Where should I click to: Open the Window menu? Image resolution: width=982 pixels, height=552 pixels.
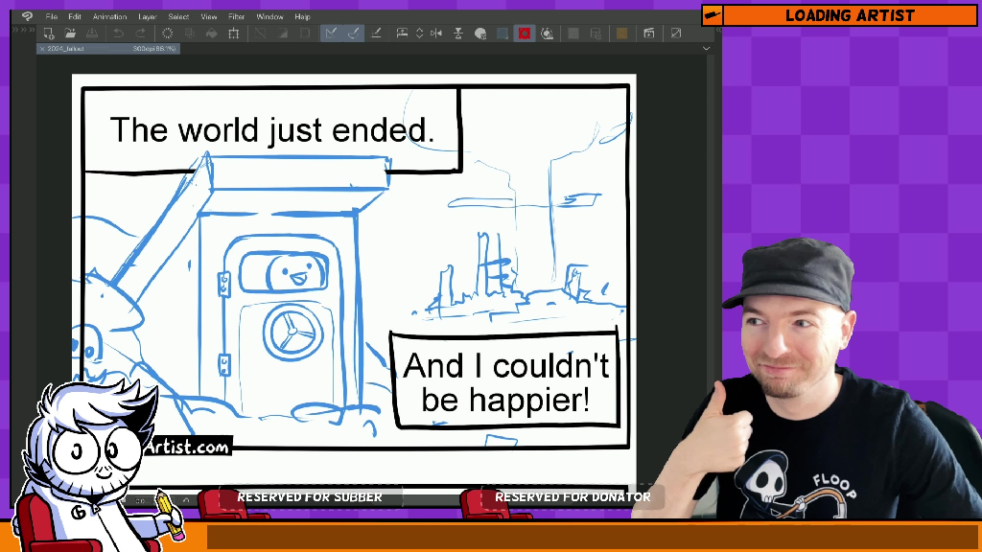pos(269,17)
